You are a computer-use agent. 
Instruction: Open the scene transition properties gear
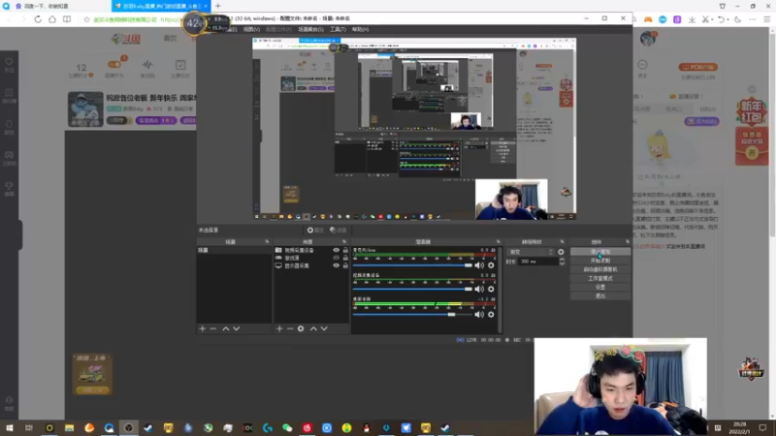tap(561, 252)
